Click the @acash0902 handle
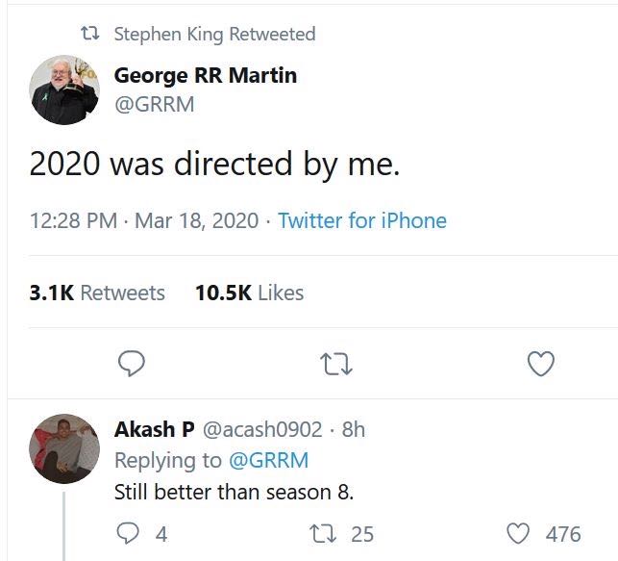Viewport: 618px width, 561px height. coord(262,429)
